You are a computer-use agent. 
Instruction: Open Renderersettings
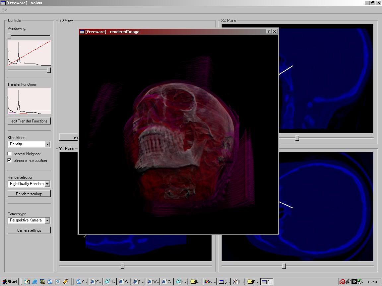pyautogui.click(x=29, y=194)
